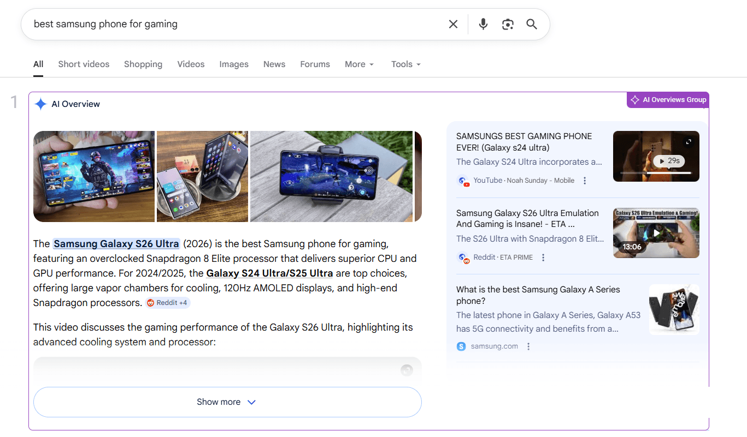This screenshot has height=437, width=747.
Task: Click the AI Overview sparkle icon
Action: click(40, 104)
